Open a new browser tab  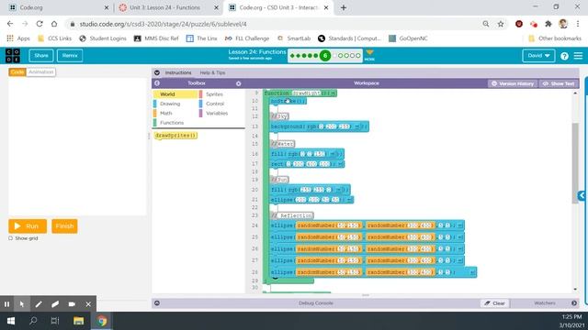point(343,7)
